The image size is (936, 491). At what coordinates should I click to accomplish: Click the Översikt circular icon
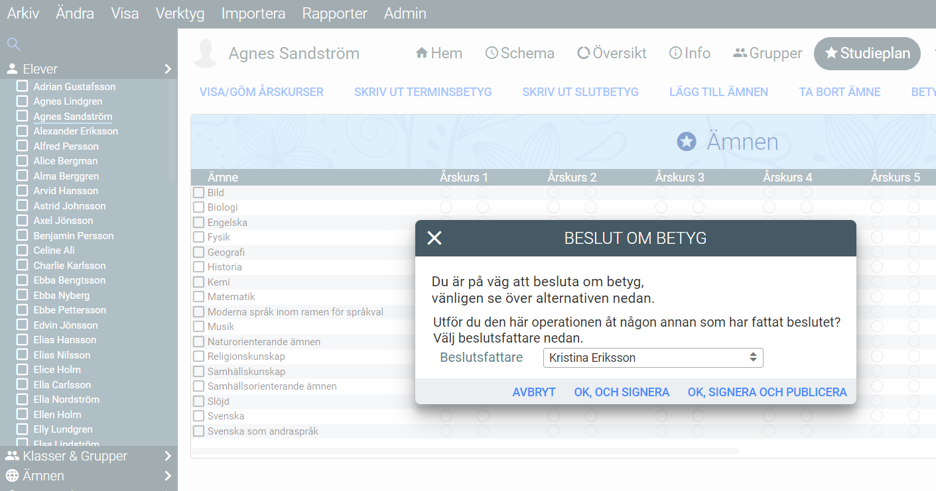(584, 54)
